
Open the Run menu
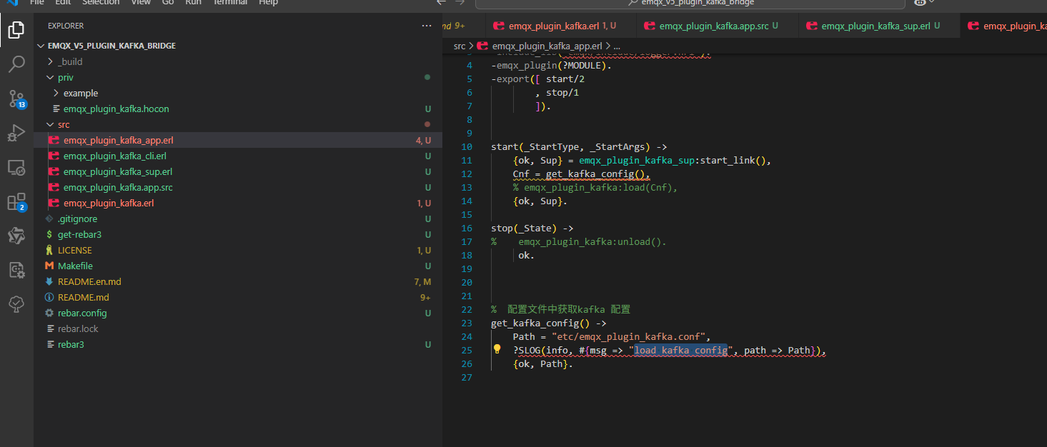pyautogui.click(x=193, y=3)
